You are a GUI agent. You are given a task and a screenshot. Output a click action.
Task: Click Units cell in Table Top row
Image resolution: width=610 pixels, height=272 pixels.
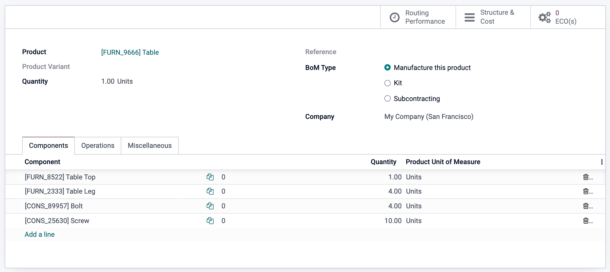(x=414, y=177)
